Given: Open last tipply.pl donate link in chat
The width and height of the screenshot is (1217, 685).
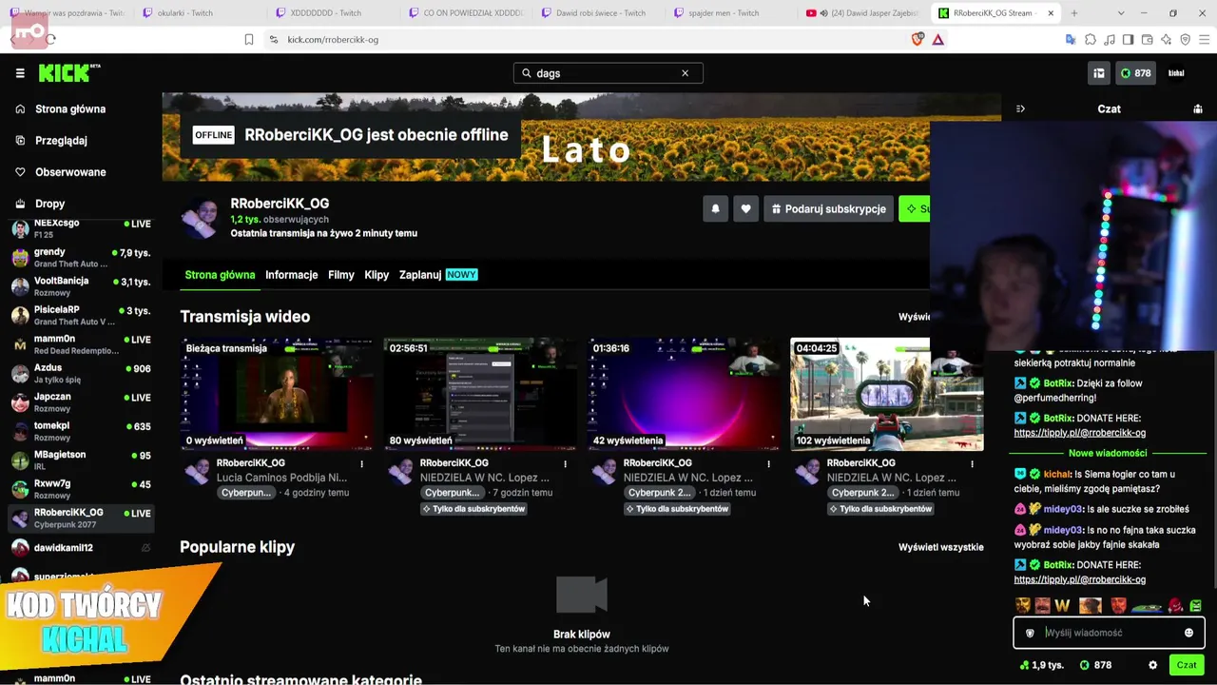Looking at the screenshot, I should [x=1079, y=579].
